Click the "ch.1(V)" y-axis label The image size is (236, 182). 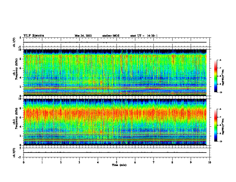pos(14,42)
